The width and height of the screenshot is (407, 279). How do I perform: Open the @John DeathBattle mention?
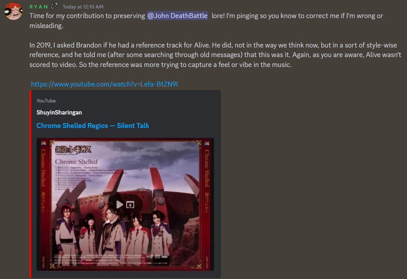[x=177, y=16]
